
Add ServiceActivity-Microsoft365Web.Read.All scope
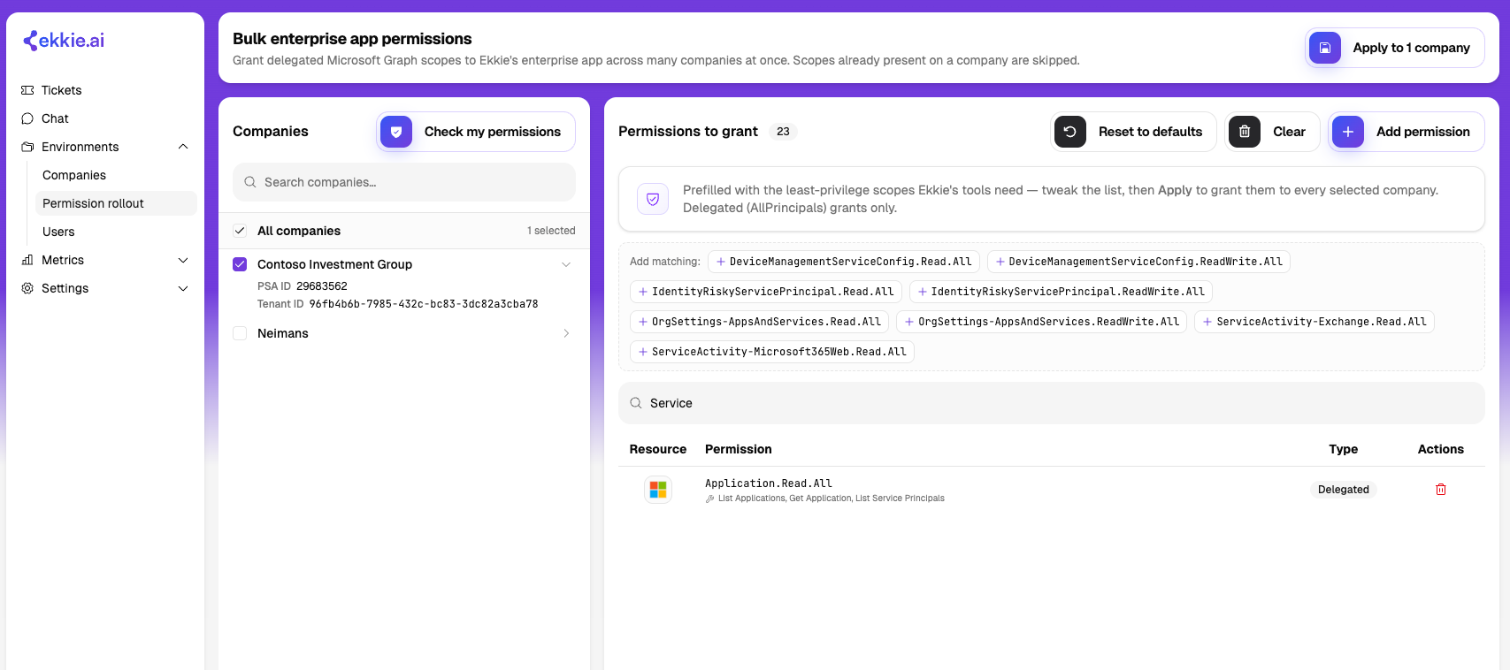coord(772,352)
